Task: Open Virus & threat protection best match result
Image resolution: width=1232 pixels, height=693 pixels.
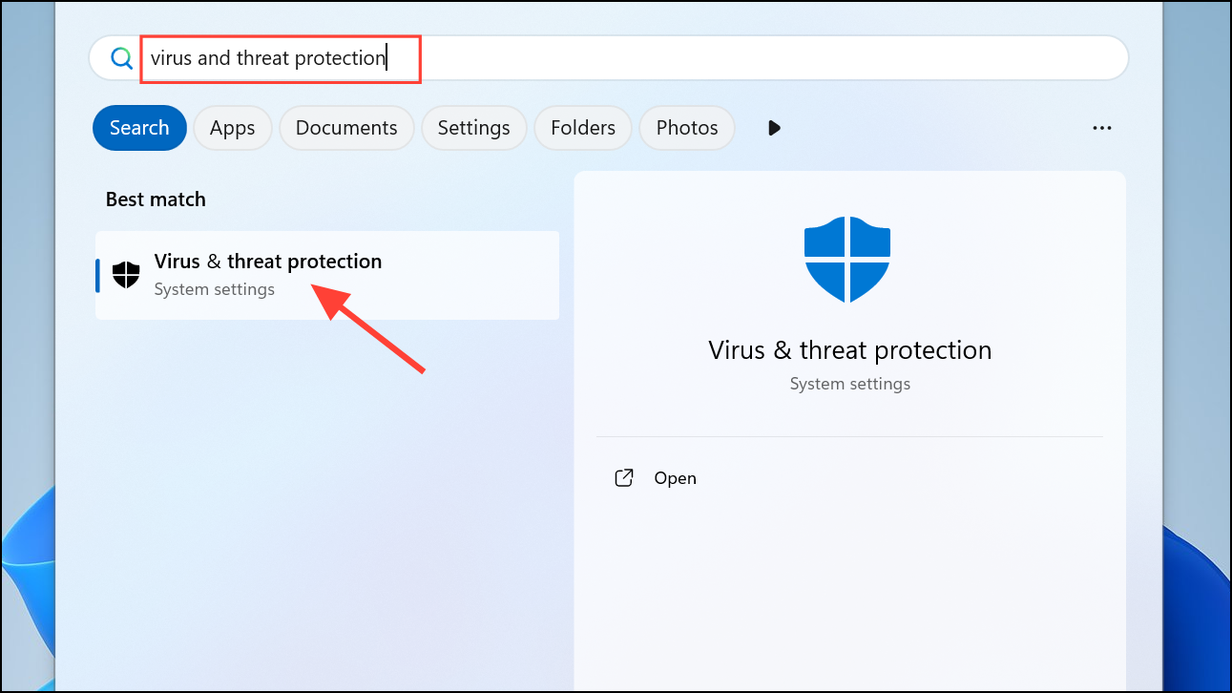Action: pos(327,275)
